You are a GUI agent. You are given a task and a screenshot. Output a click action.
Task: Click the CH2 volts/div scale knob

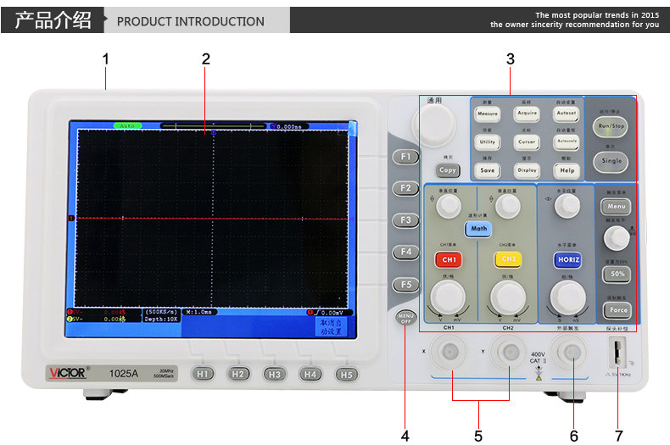(x=508, y=298)
